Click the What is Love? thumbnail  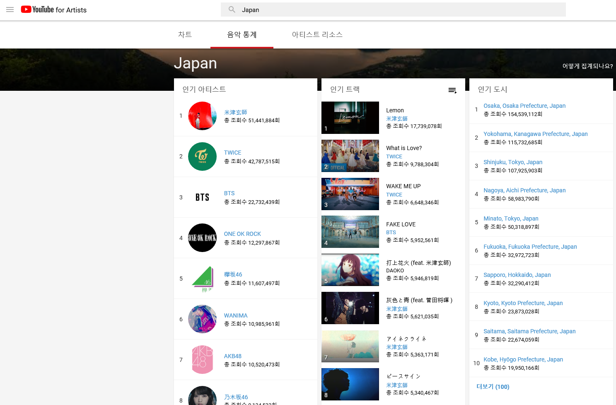[x=350, y=156]
